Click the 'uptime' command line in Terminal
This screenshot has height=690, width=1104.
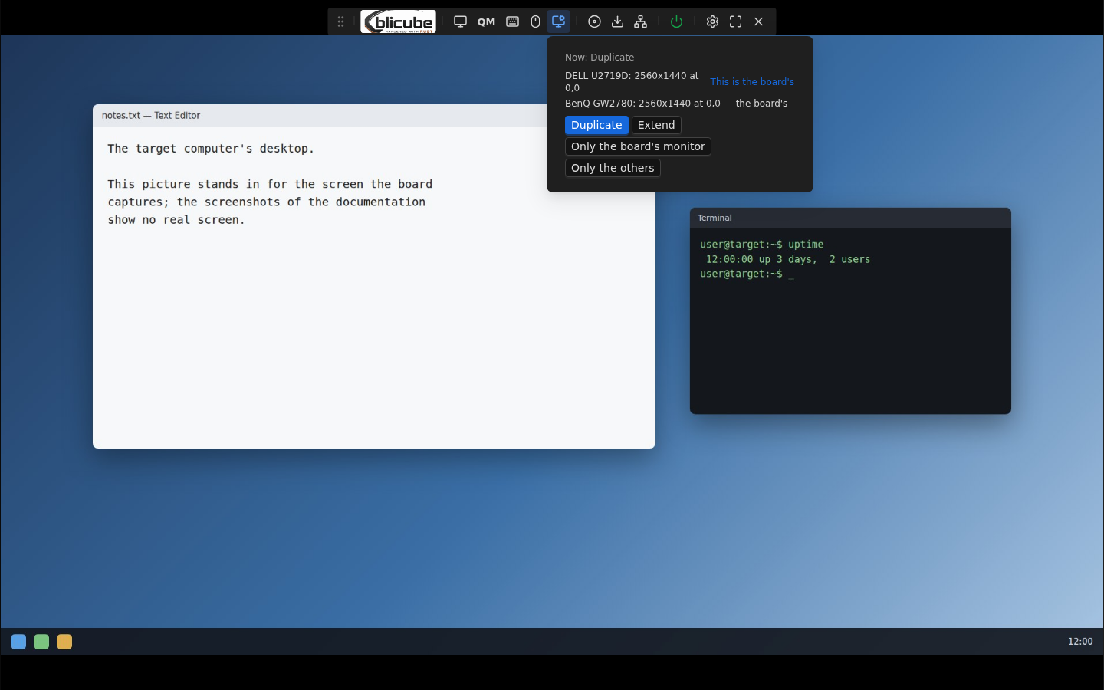tap(762, 245)
